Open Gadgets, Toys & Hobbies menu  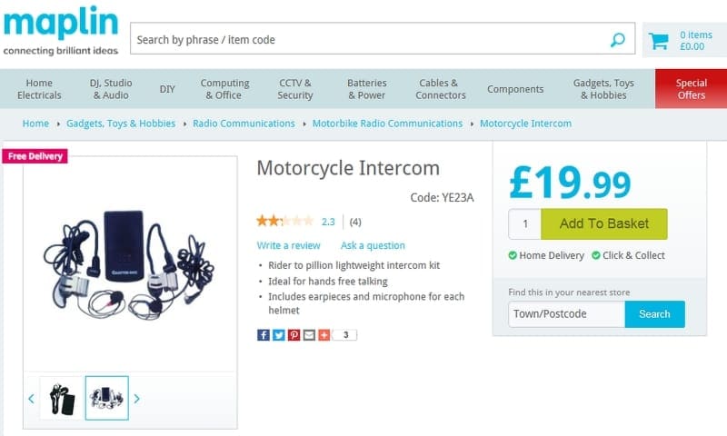(603, 89)
